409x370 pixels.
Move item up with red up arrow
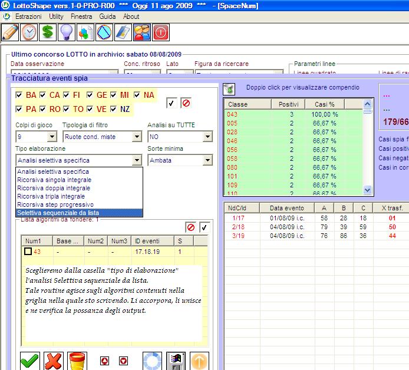tap(104, 361)
